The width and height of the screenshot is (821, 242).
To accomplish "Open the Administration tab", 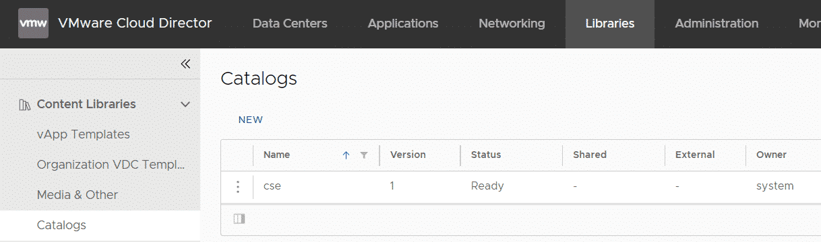I will pyautogui.click(x=717, y=24).
